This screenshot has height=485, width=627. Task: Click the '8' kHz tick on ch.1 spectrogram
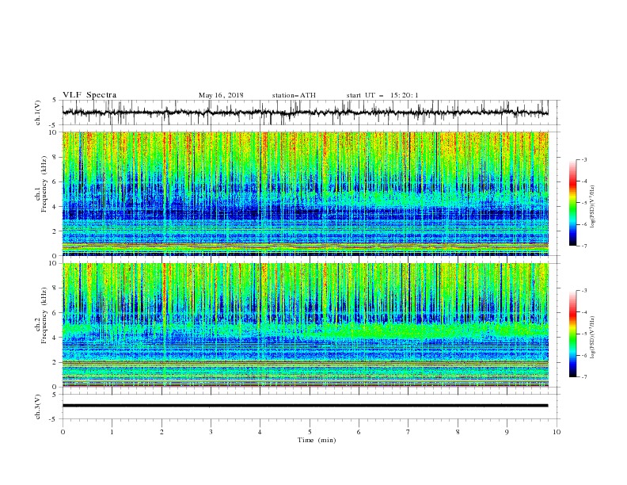tap(55, 157)
